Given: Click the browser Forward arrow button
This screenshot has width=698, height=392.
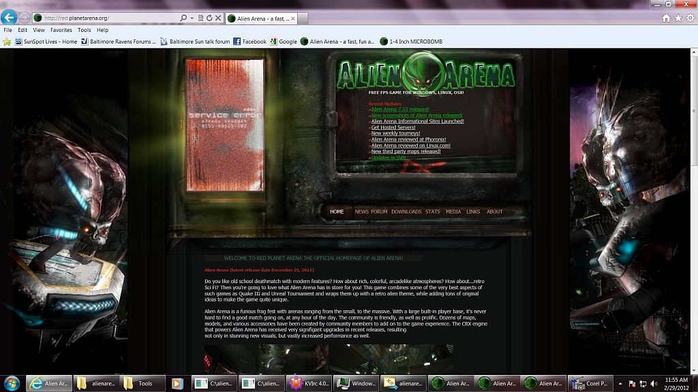Looking at the screenshot, I should pos(24,18).
